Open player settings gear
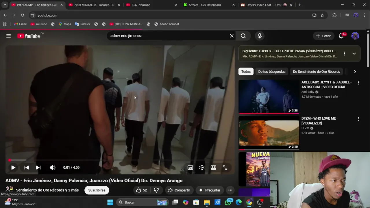This screenshot has height=208, width=370. pos(202,168)
